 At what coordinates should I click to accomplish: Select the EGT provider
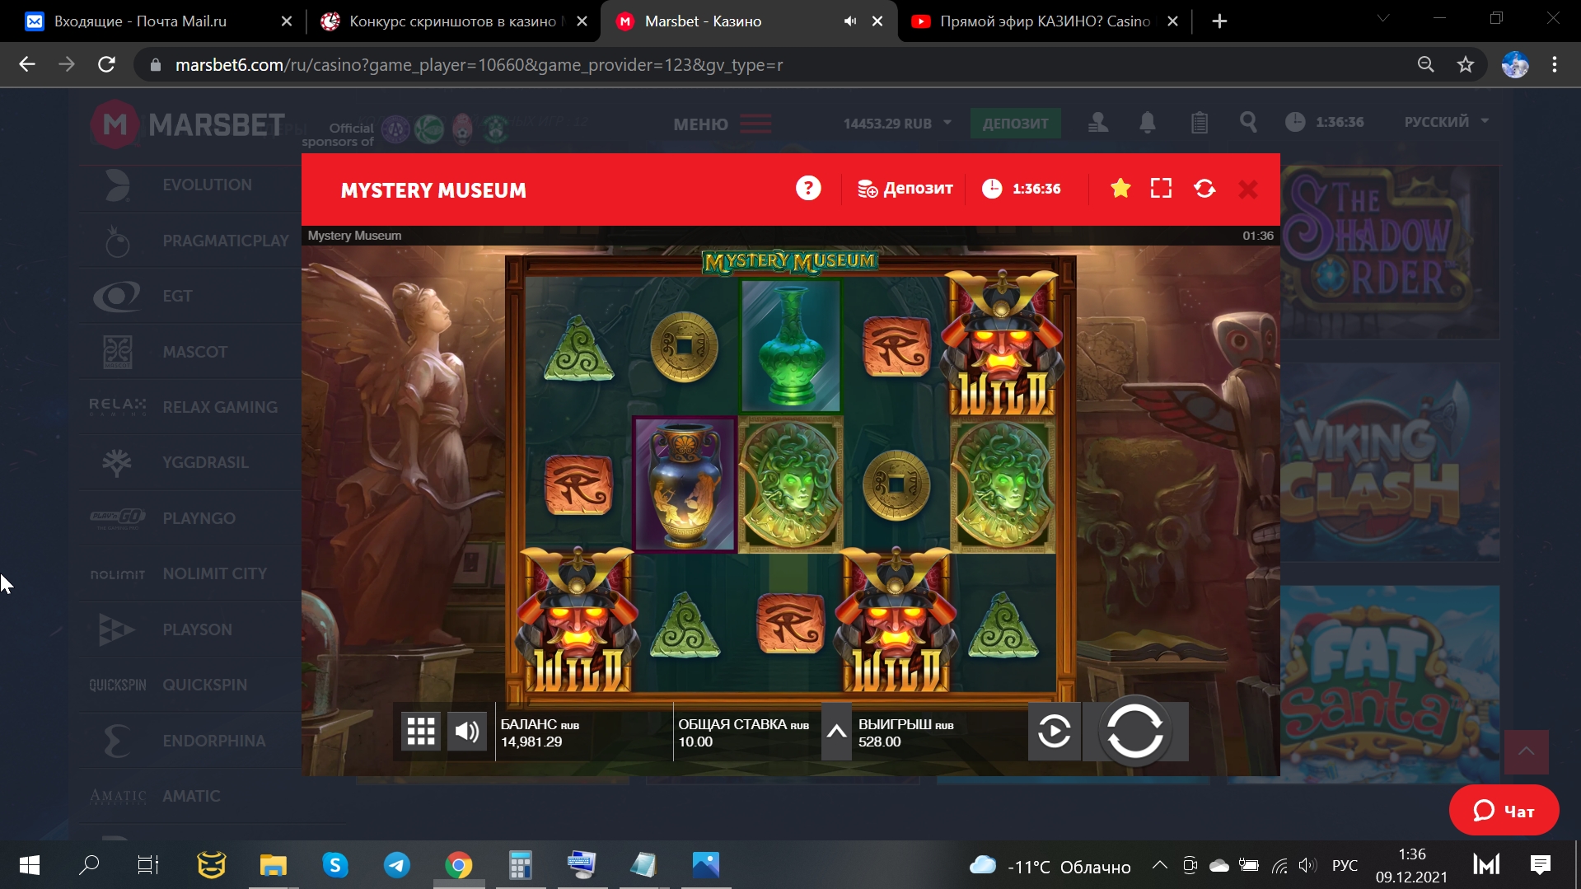coord(190,297)
